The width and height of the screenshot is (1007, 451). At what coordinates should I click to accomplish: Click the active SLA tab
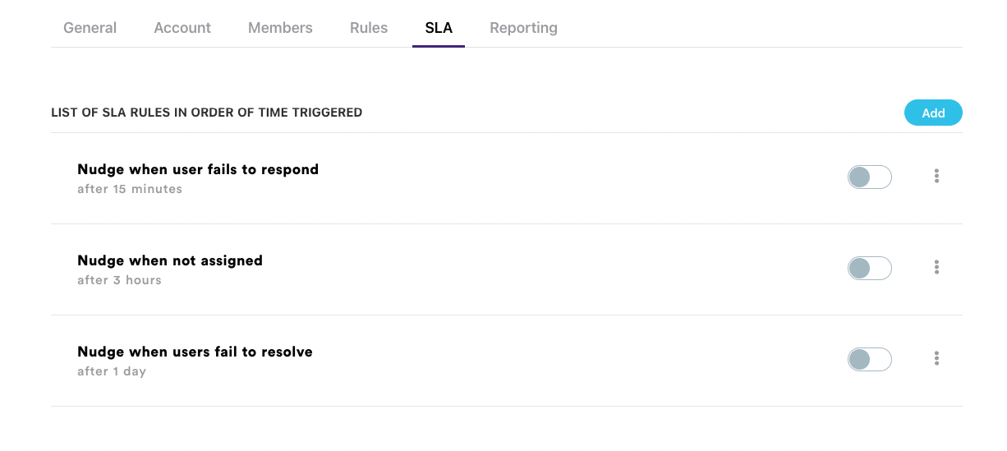(x=439, y=28)
